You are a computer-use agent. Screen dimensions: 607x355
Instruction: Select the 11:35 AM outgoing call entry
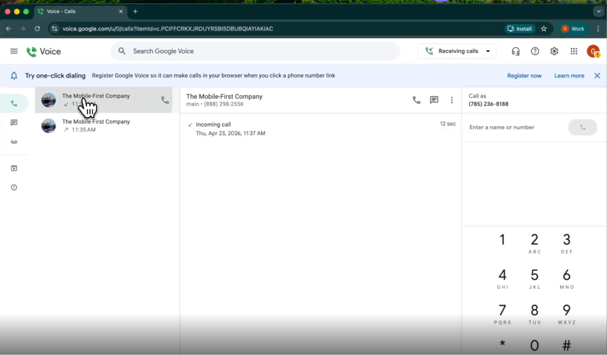[104, 126]
